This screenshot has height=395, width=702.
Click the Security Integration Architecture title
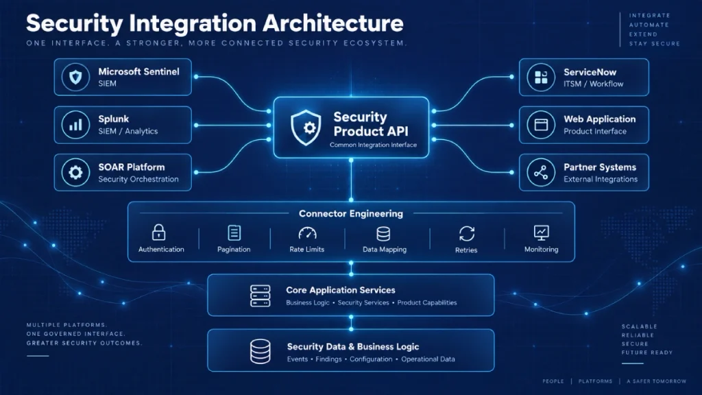(x=215, y=23)
